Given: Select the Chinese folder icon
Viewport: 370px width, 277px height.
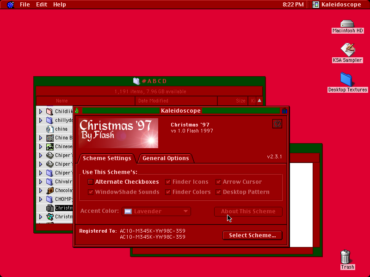Looking at the screenshot, I should point(49,146).
